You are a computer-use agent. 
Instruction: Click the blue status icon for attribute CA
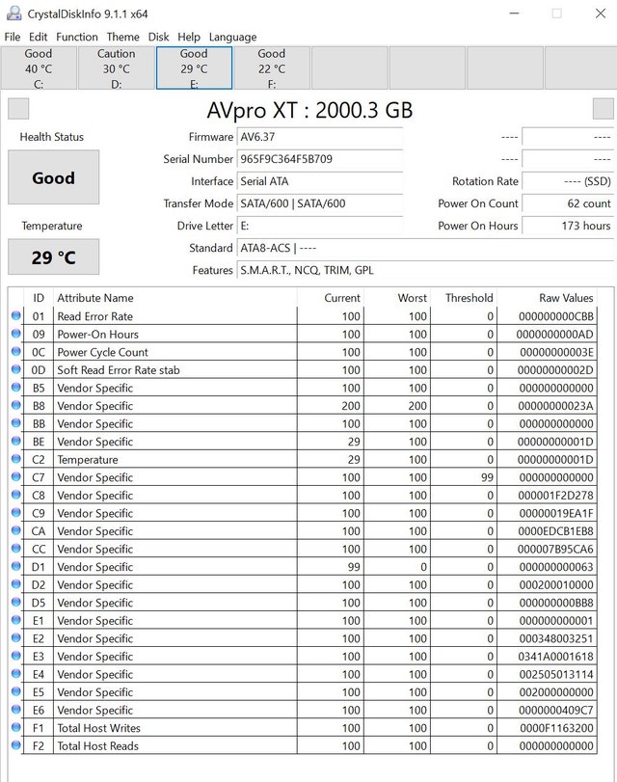pos(16,530)
